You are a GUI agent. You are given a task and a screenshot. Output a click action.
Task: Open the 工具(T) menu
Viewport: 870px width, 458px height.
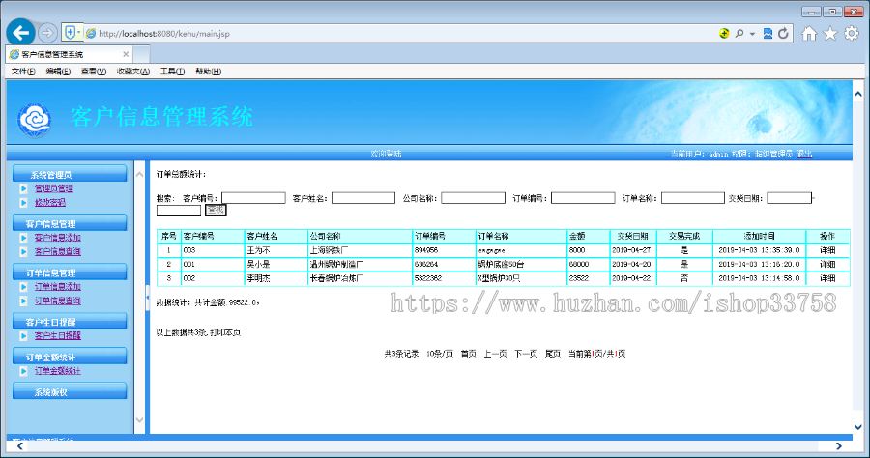point(173,72)
